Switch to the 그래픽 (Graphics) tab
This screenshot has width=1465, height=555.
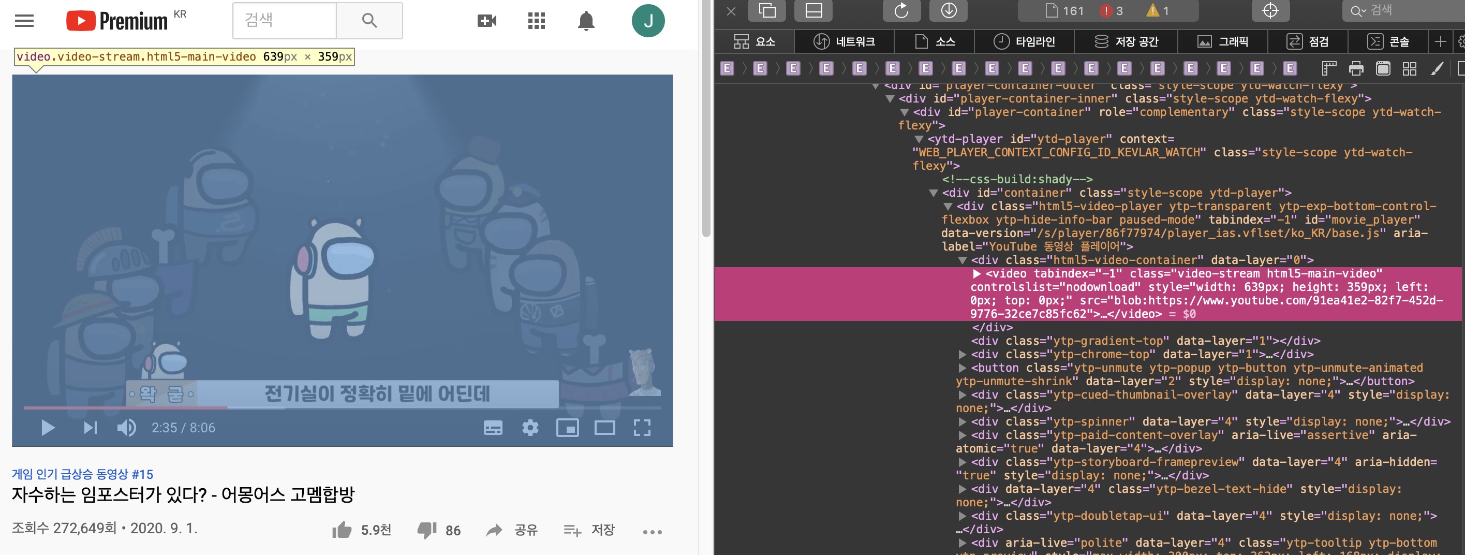point(1223,41)
